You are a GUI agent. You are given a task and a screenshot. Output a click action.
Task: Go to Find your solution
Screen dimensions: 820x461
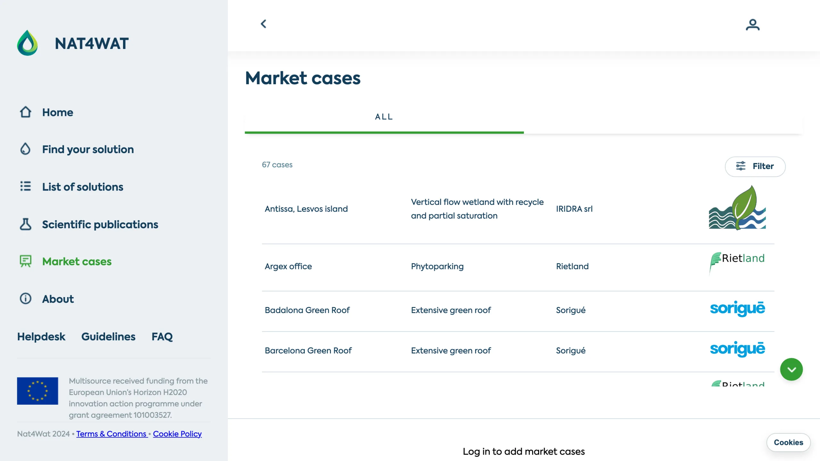click(x=88, y=150)
